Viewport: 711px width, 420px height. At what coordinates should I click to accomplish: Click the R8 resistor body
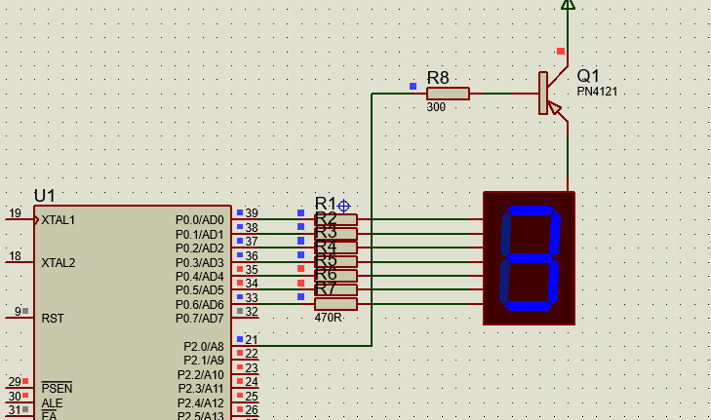[448, 94]
